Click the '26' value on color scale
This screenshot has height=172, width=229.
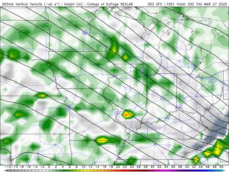click(139, 167)
